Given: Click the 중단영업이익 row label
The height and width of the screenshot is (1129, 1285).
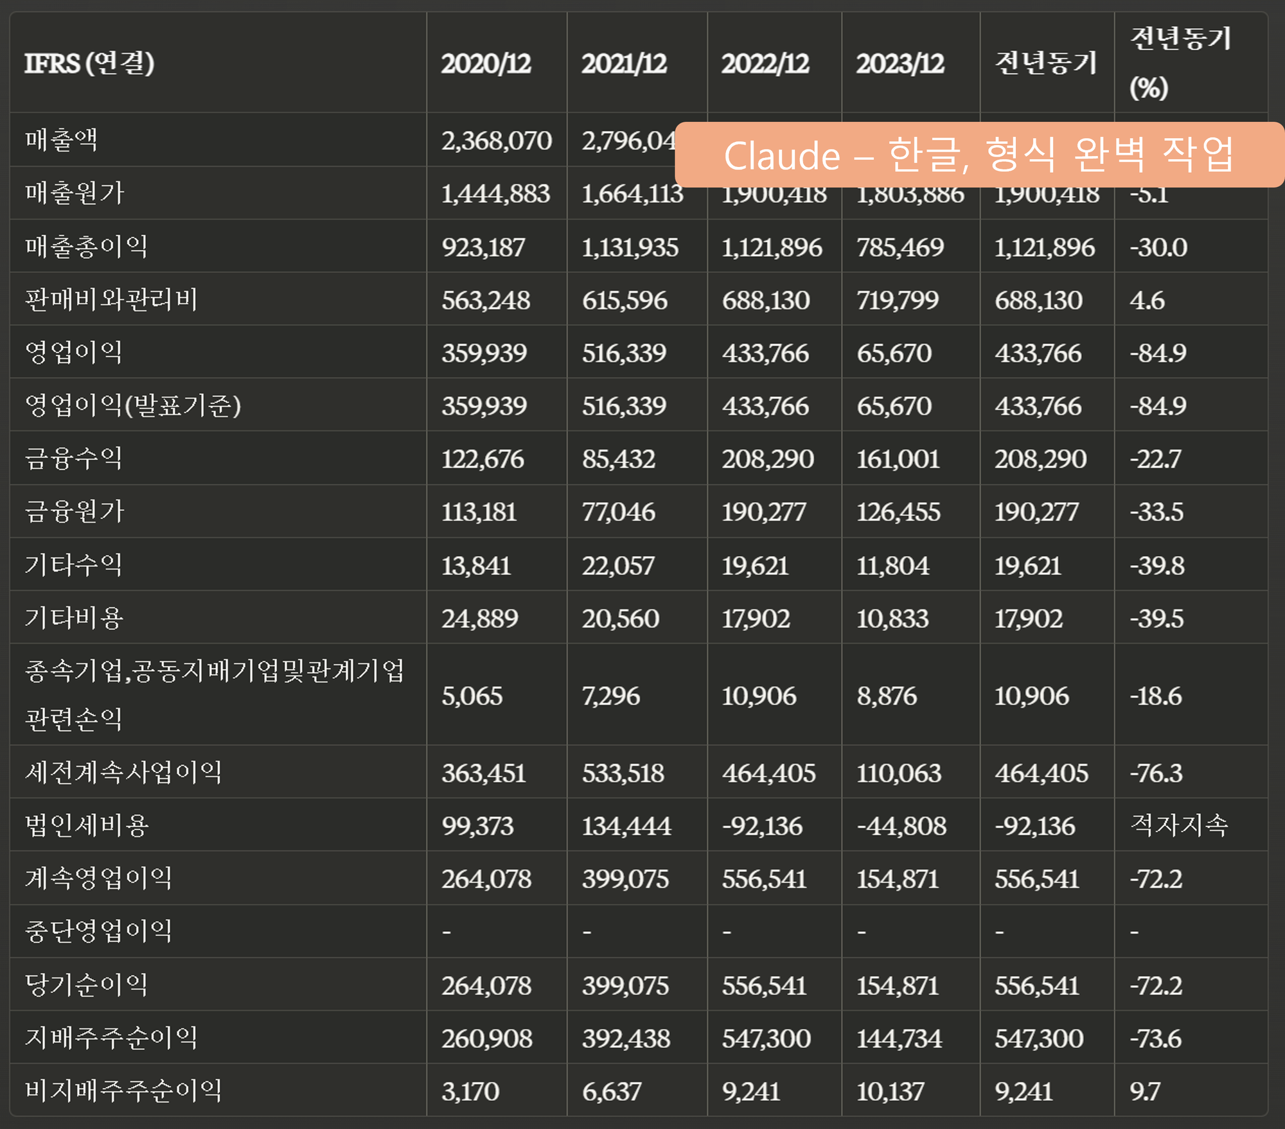Looking at the screenshot, I should coord(99,931).
